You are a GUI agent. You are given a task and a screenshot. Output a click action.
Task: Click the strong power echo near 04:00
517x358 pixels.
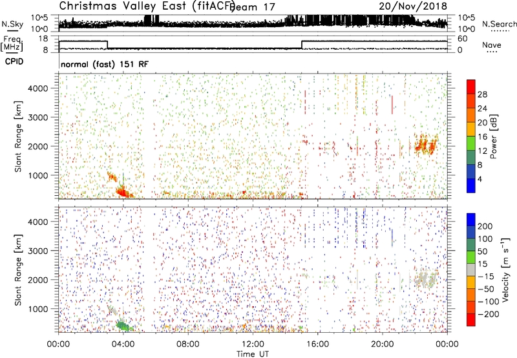click(123, 191)
